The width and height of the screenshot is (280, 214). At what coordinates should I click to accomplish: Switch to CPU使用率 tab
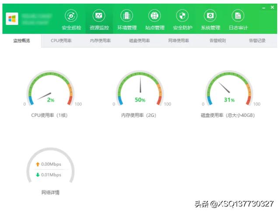(61, 41)
